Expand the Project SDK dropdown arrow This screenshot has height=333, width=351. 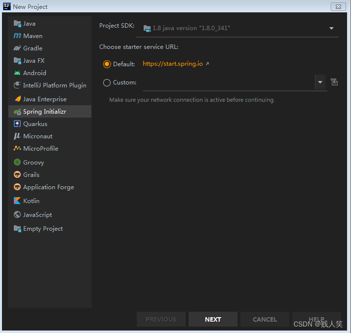[332, 28]
